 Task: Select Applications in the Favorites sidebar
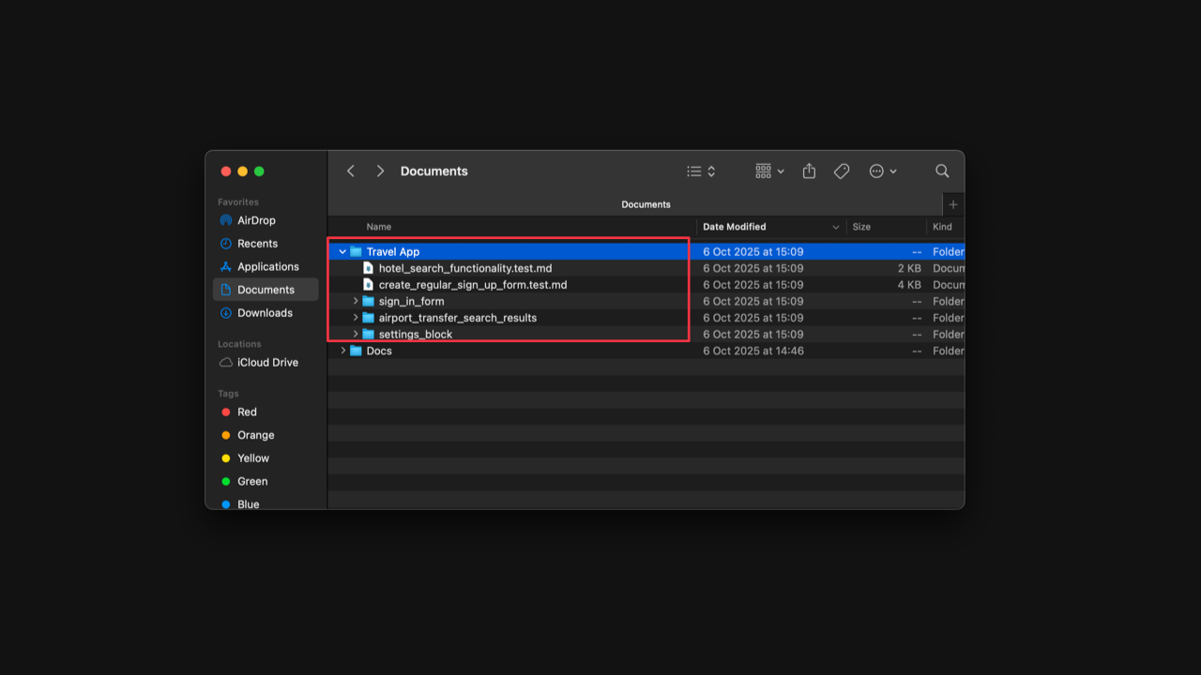click(x=266, y=266)
